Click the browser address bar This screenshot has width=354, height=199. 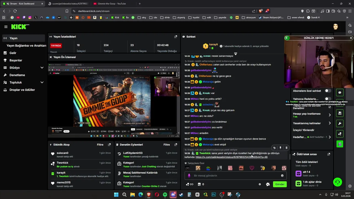[163, 11]
